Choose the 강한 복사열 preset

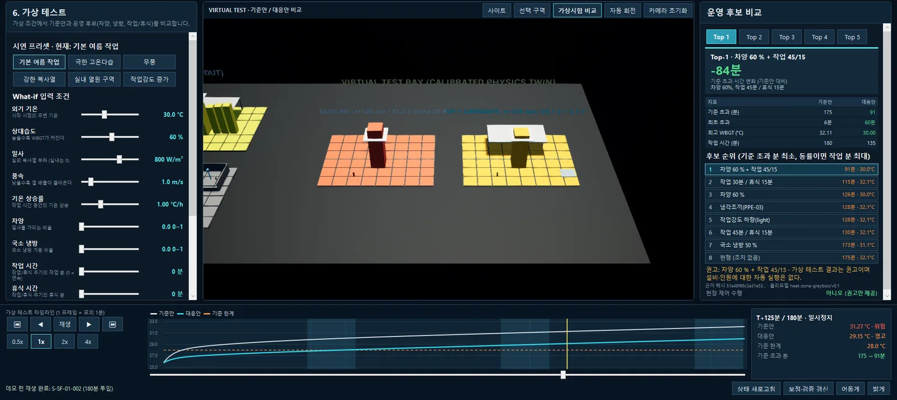coord(39,79)
